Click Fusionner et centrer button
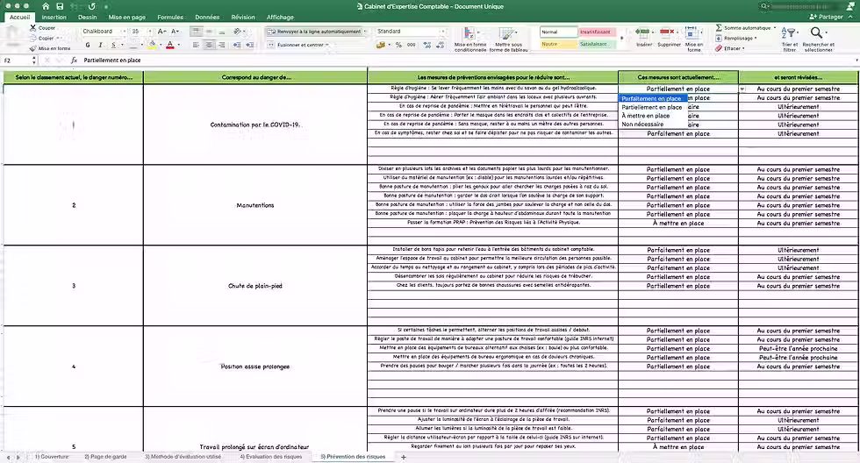This screenshot has height=463, width=860. pyautogui.click(x=298, y=45)
